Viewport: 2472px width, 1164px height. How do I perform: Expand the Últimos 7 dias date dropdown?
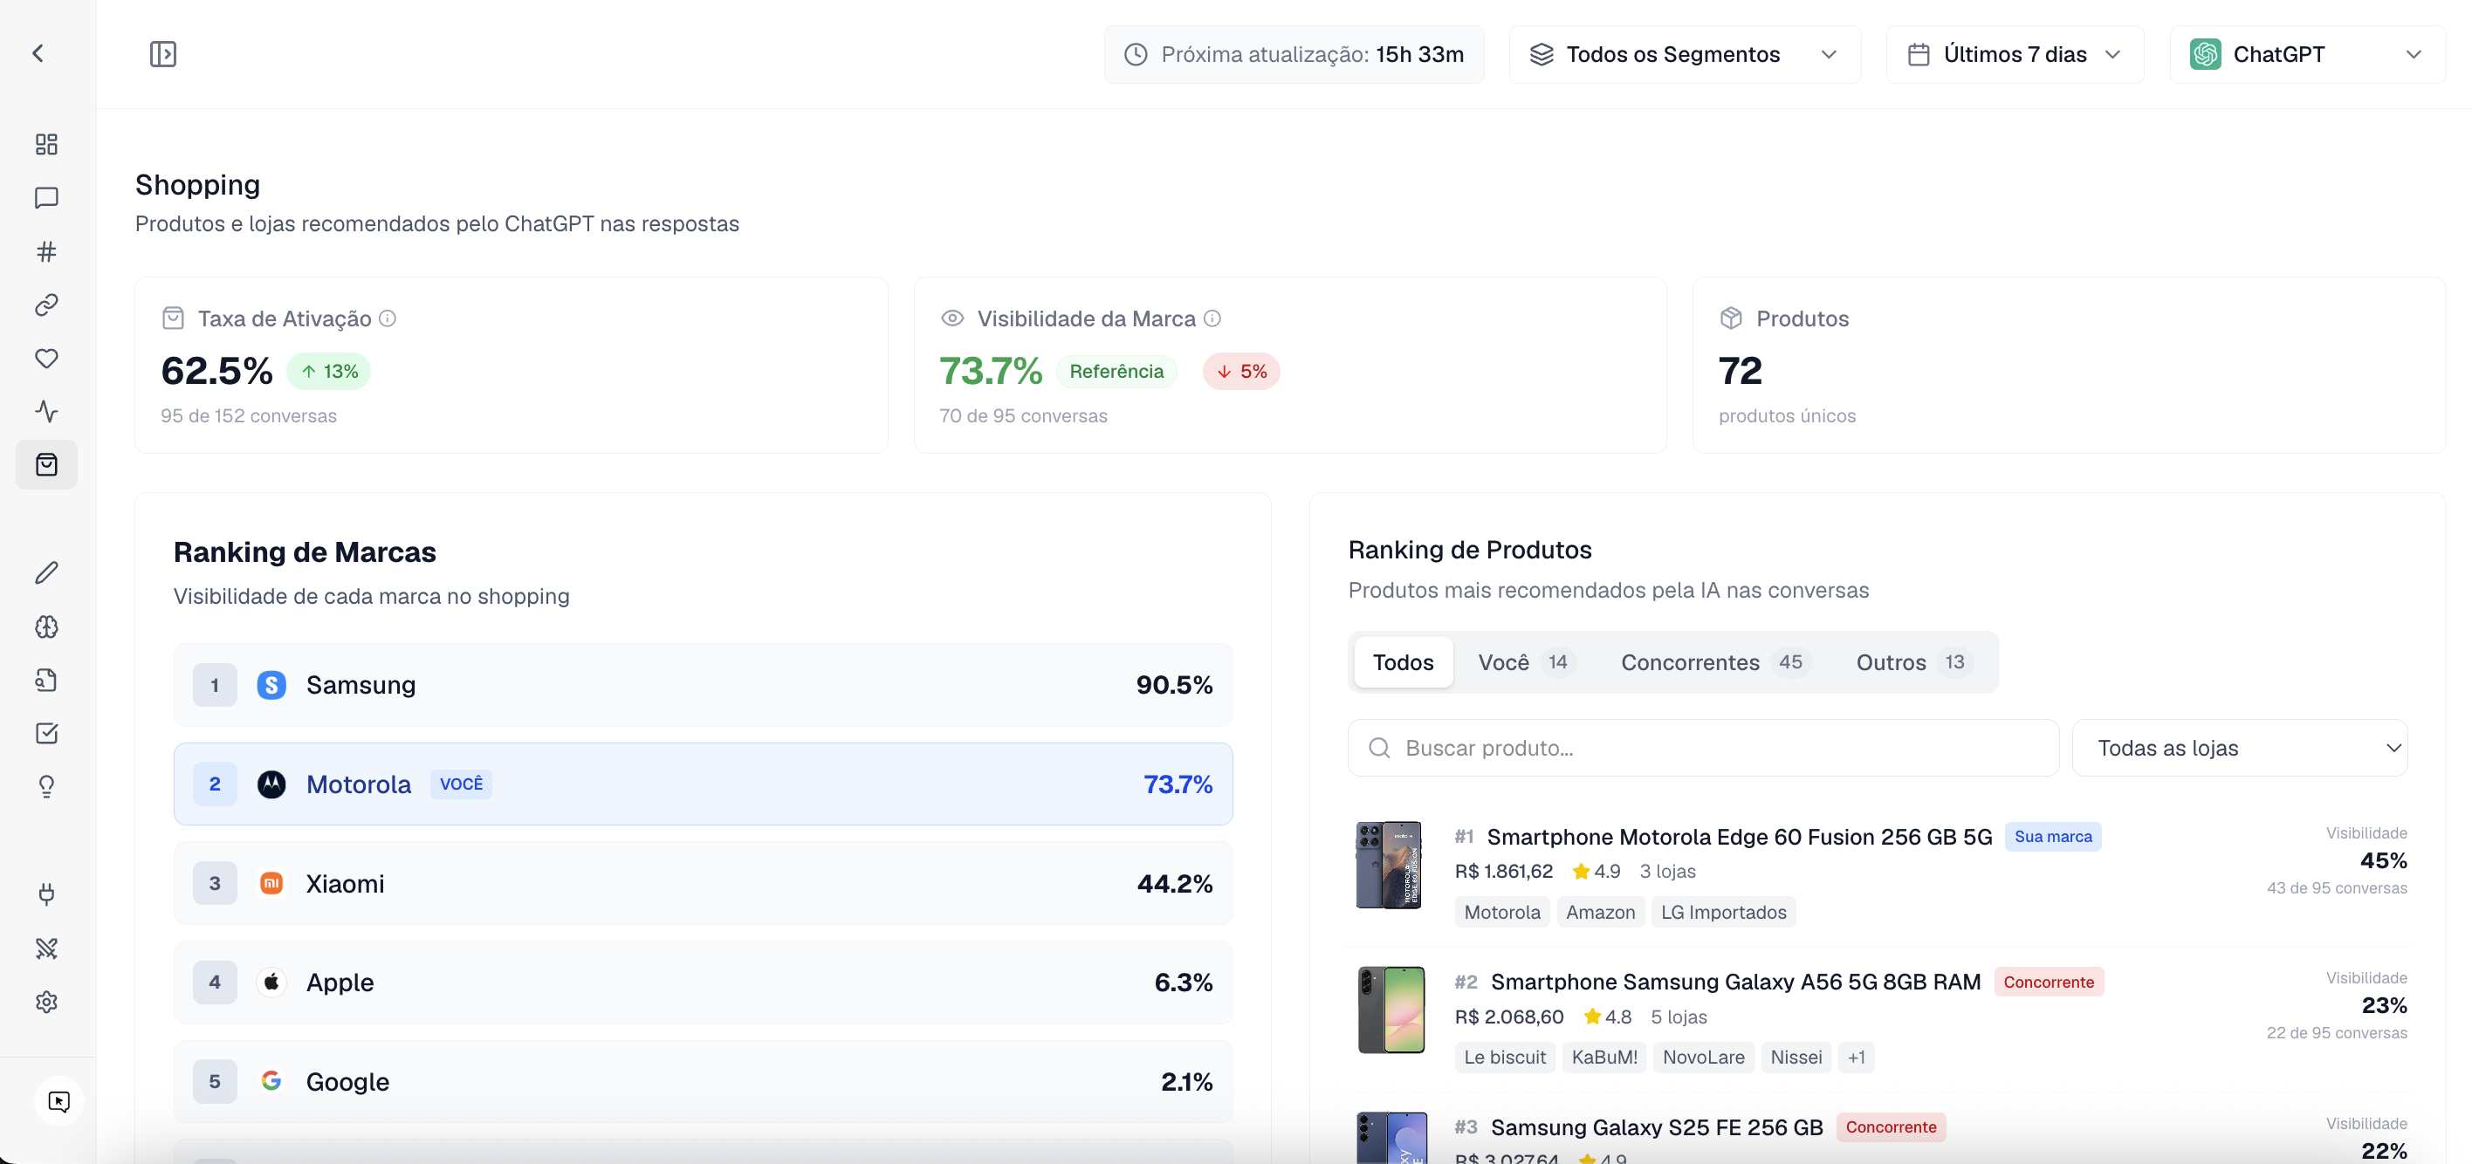pos(2015,55)
